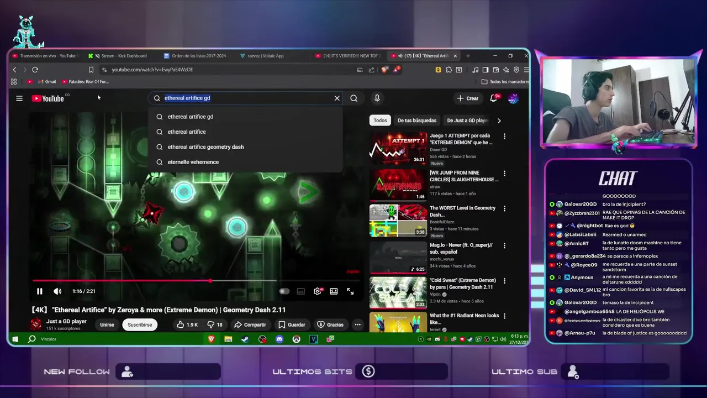Open the Just a GD player channel
Viewport: 707px width, 398px height.
[66, 321]
